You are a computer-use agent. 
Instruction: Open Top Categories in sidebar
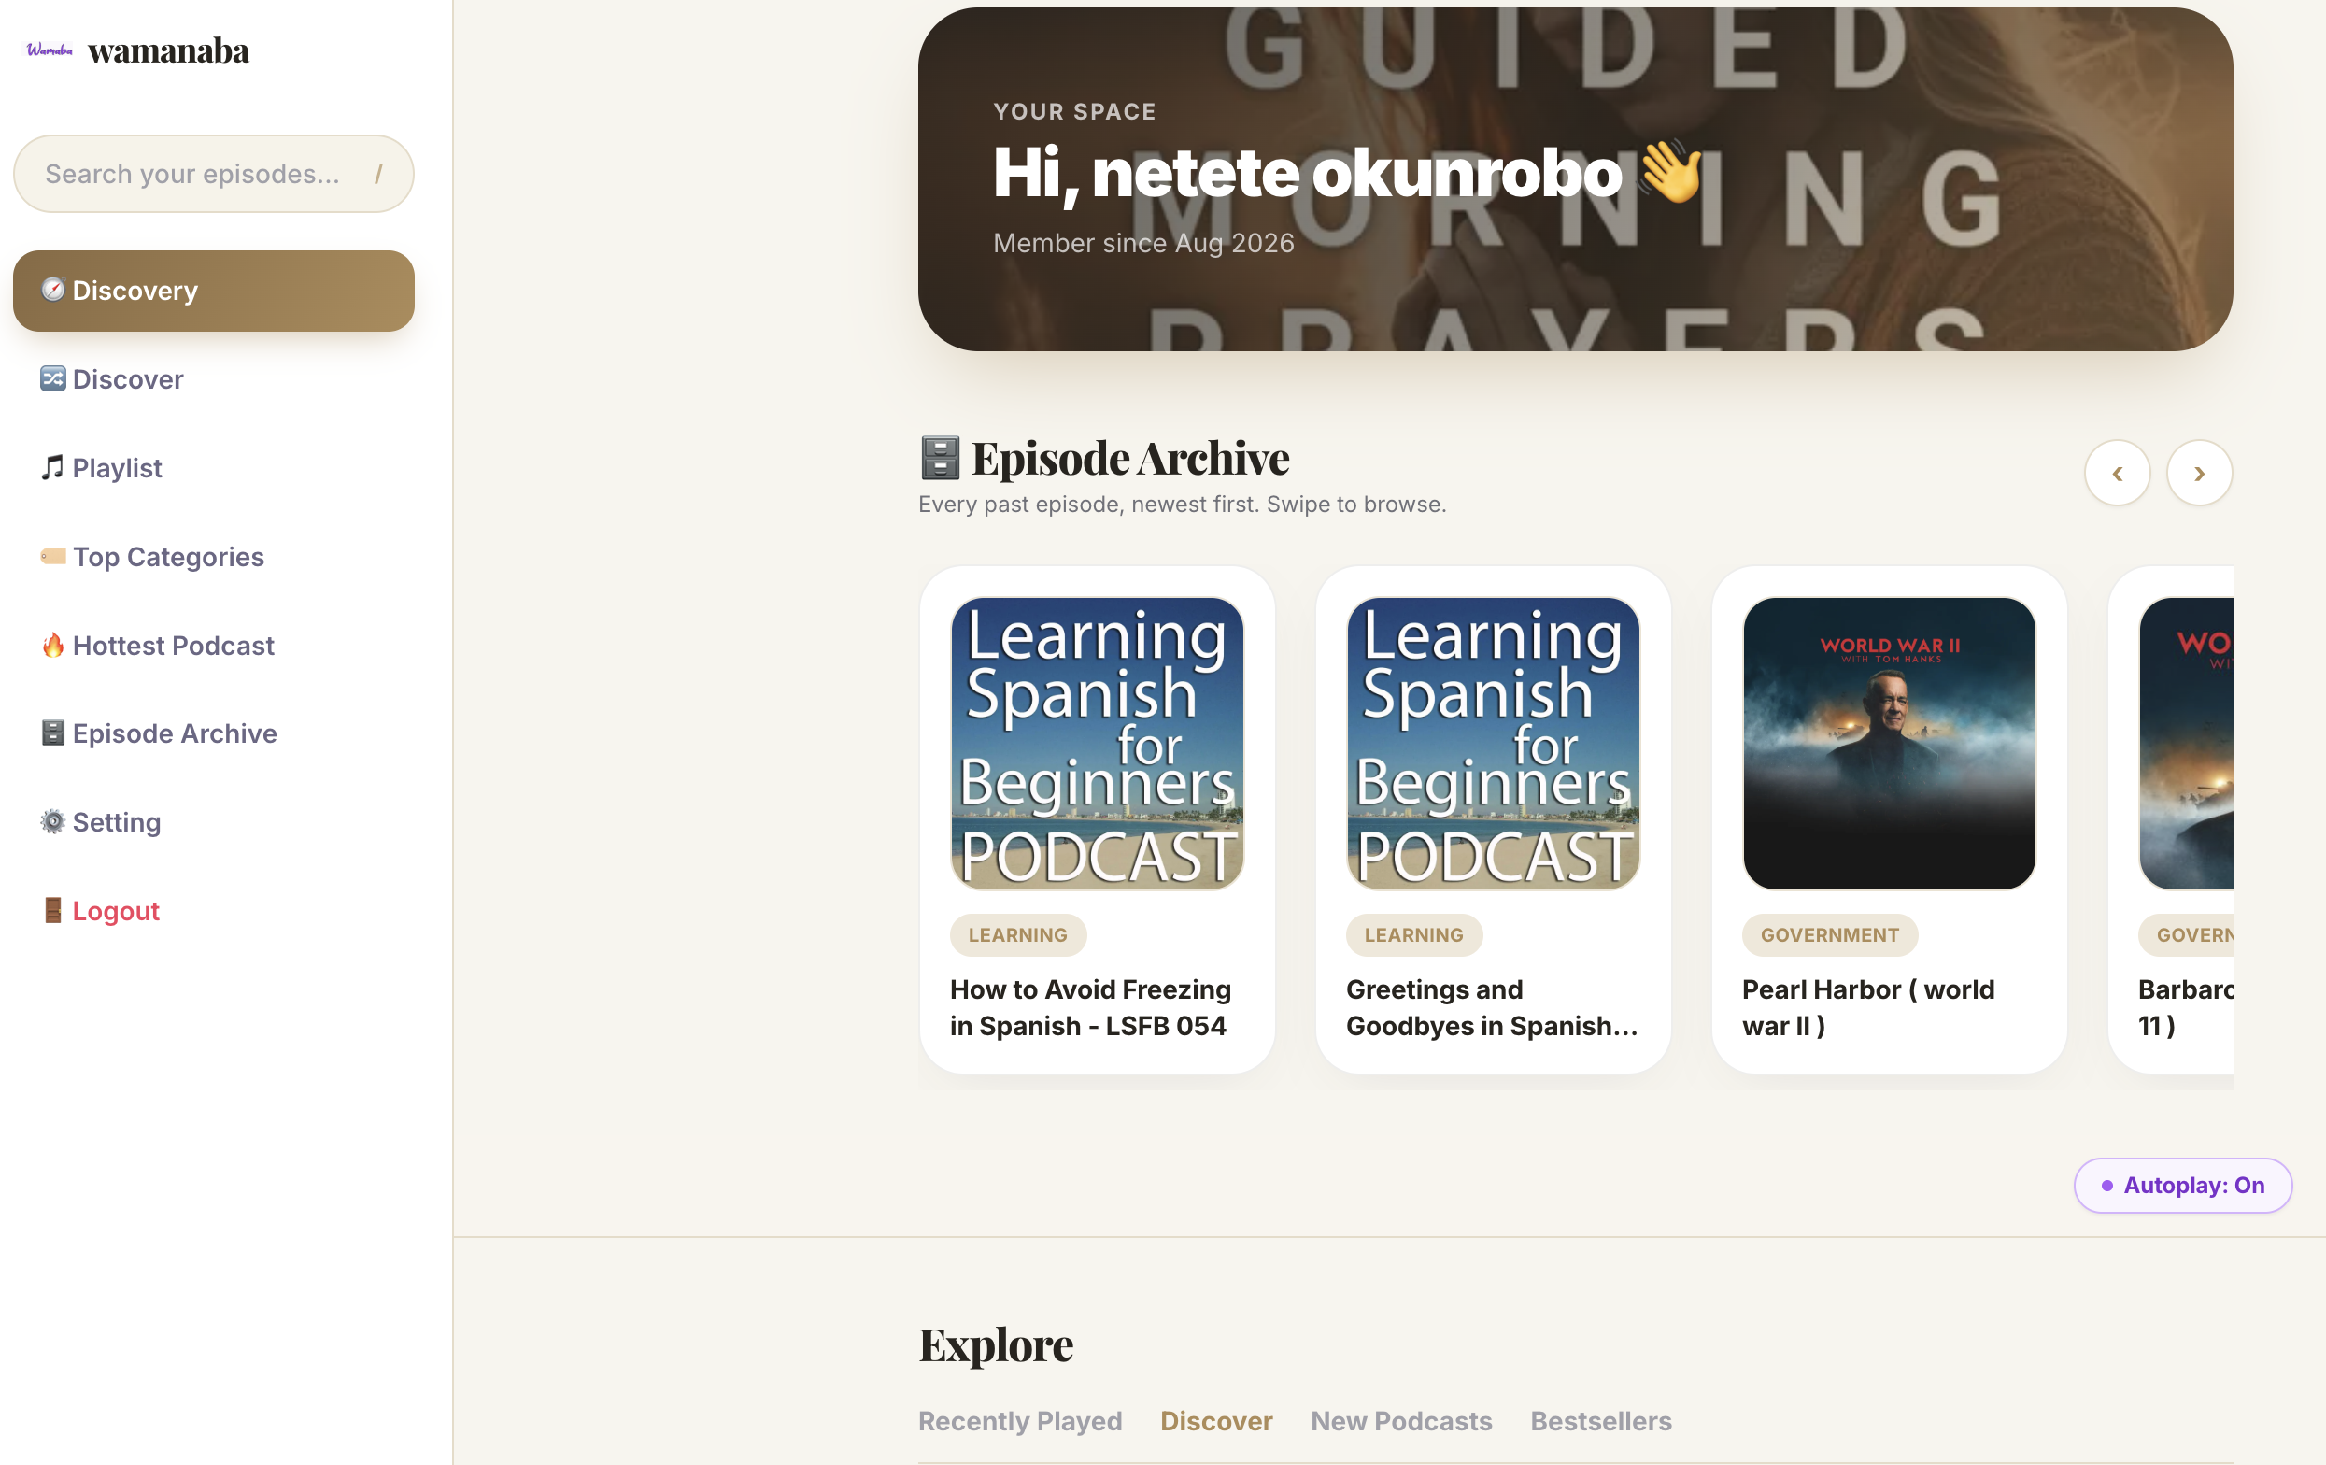pyautogui.click(x=214, y=557)
